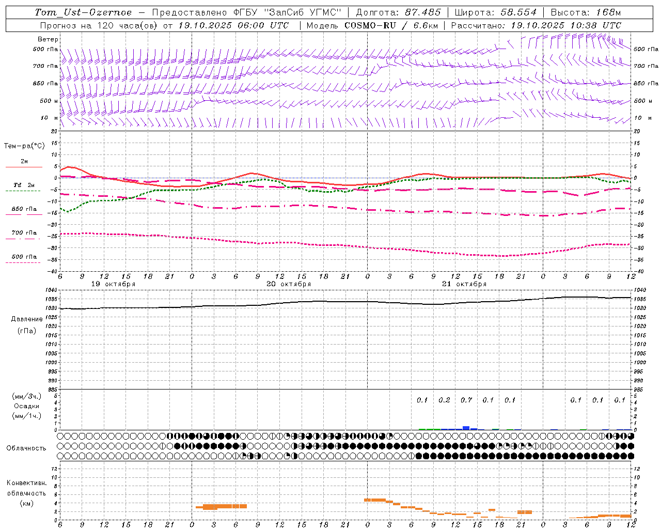Click the "(гПа)" unit under Давление
Screen dimensions: 661x529
pos(27,331)
